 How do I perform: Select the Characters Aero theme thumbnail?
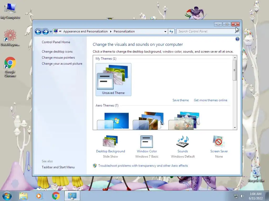[184, 121]
